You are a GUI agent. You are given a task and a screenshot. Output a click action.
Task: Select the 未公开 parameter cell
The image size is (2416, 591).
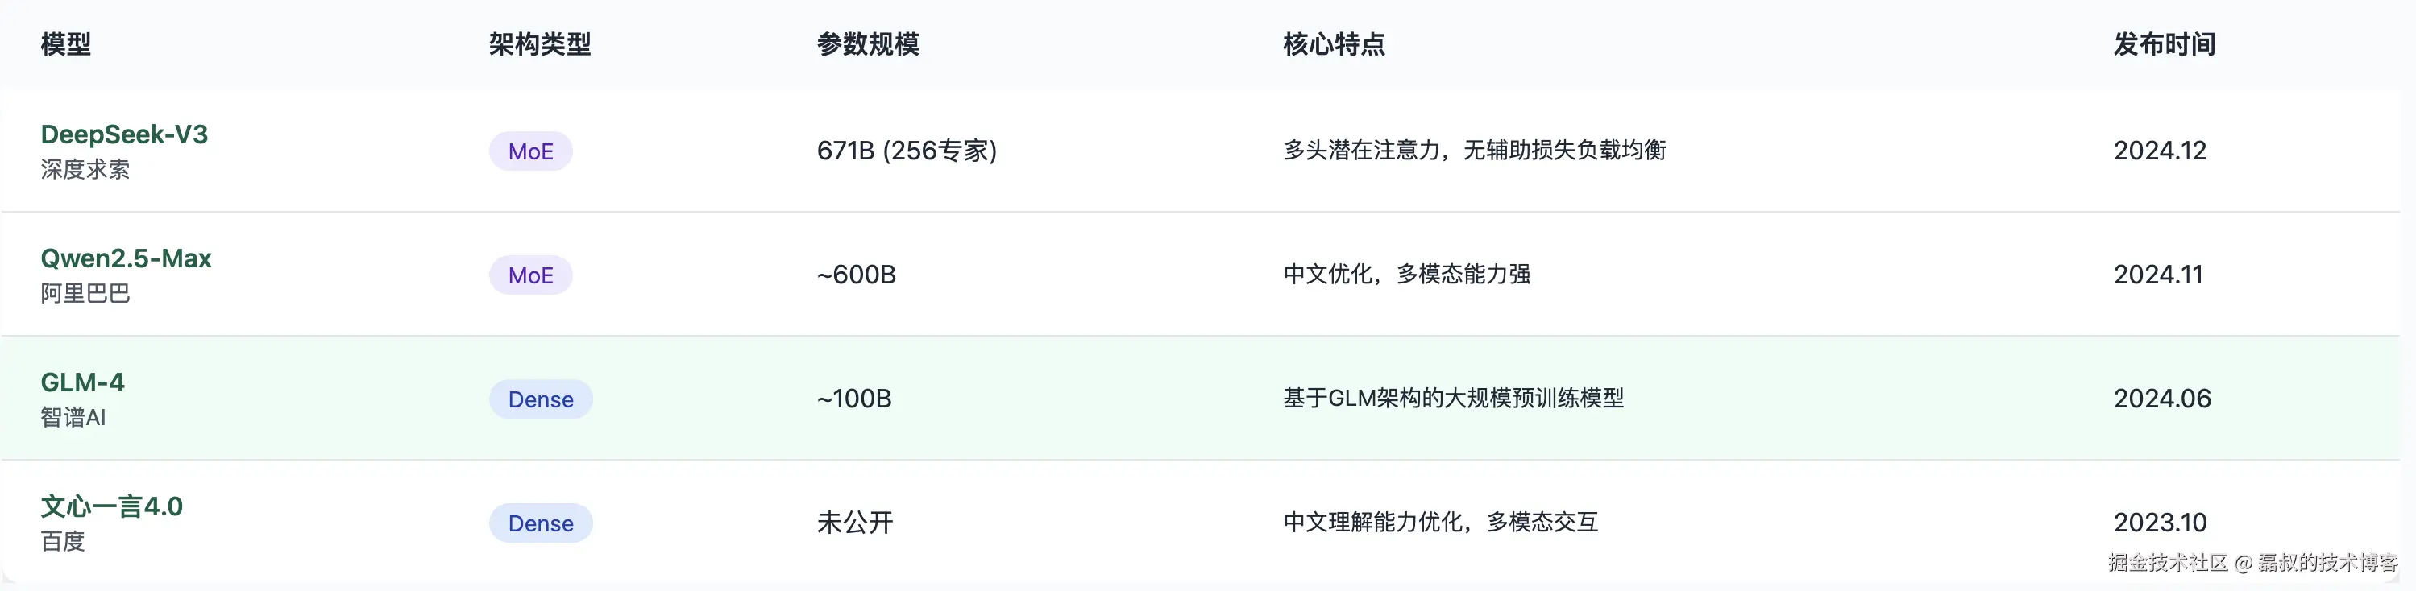click(x=854, y=523)
